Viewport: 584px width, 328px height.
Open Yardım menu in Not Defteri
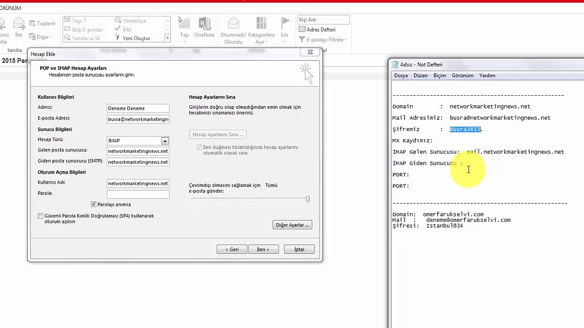(487, 76)
